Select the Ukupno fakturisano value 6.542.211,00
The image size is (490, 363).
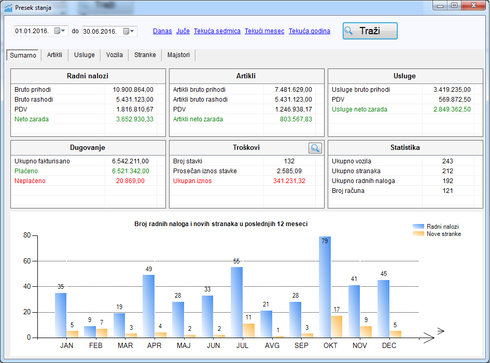pos(130,161)
